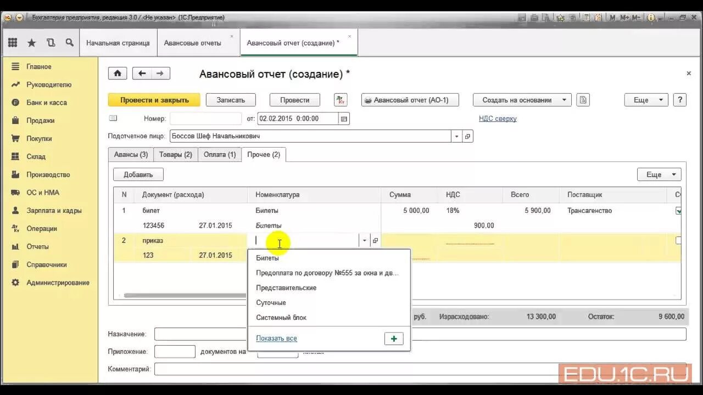Open the History icon in top panel
703x395 pixels.
[x=51, y=43]
